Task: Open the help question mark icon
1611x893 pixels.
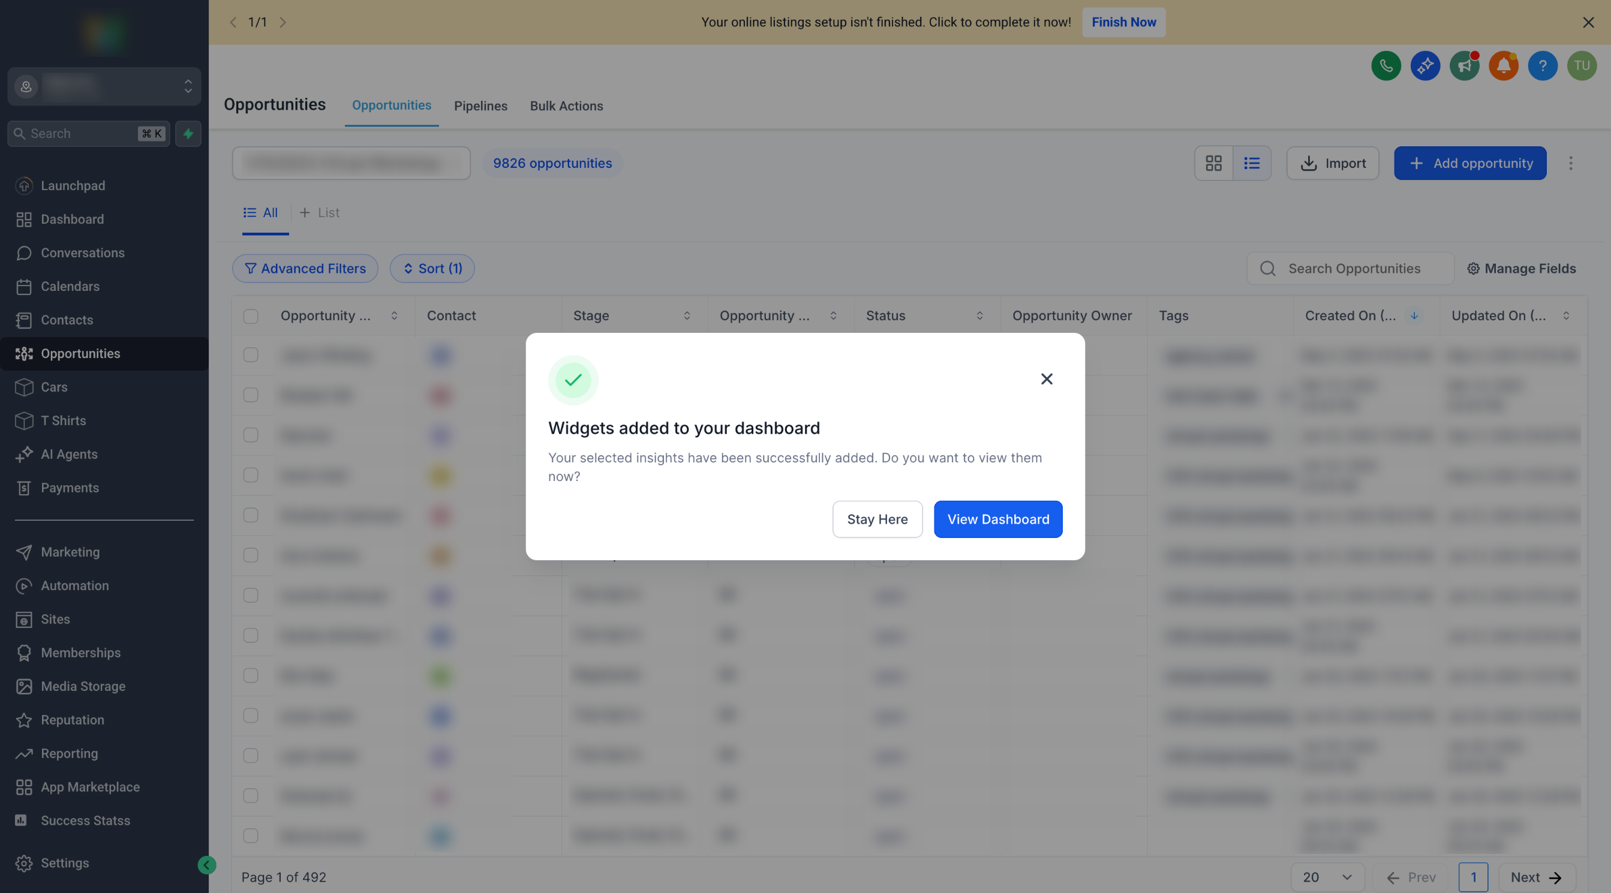Action: click(1542, 65)
